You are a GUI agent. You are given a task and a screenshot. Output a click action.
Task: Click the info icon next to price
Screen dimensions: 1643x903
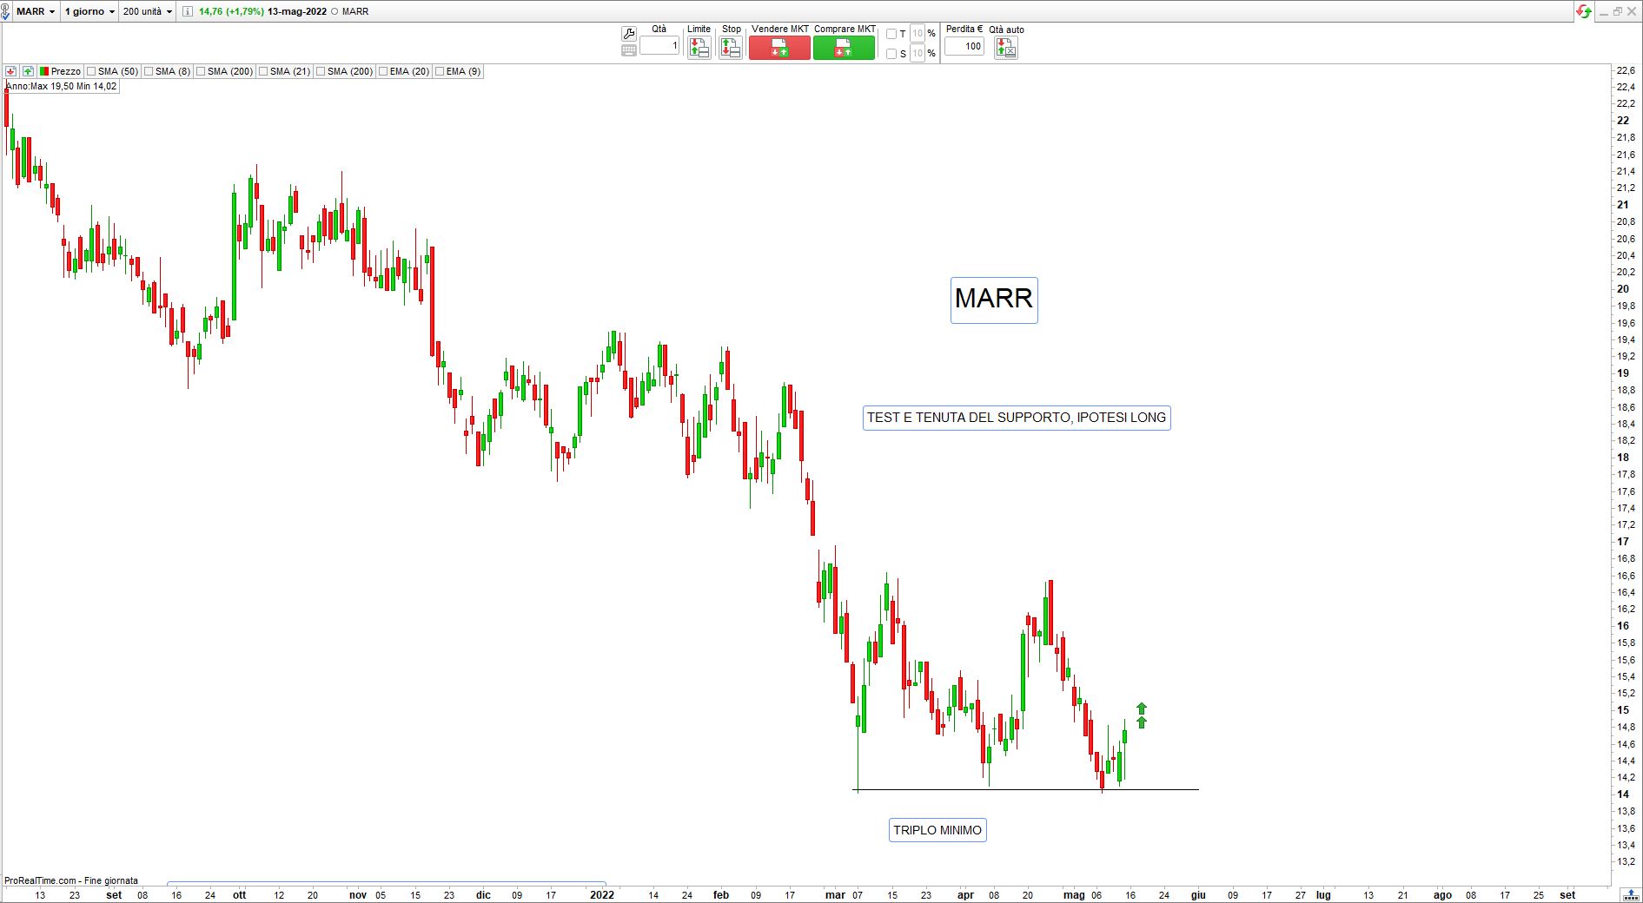pyautogui.click(x=187, y=11)
